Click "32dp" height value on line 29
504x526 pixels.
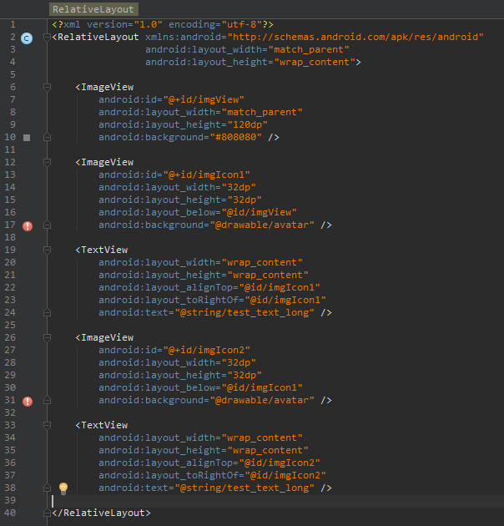244,375
